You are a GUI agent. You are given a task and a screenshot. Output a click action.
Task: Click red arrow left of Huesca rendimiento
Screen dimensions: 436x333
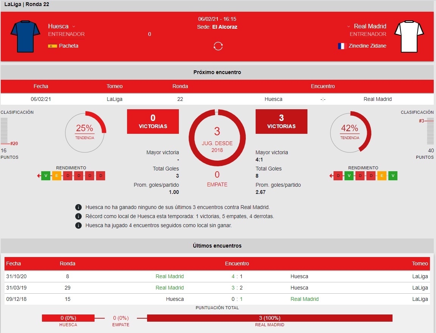[x=39, y=176]
